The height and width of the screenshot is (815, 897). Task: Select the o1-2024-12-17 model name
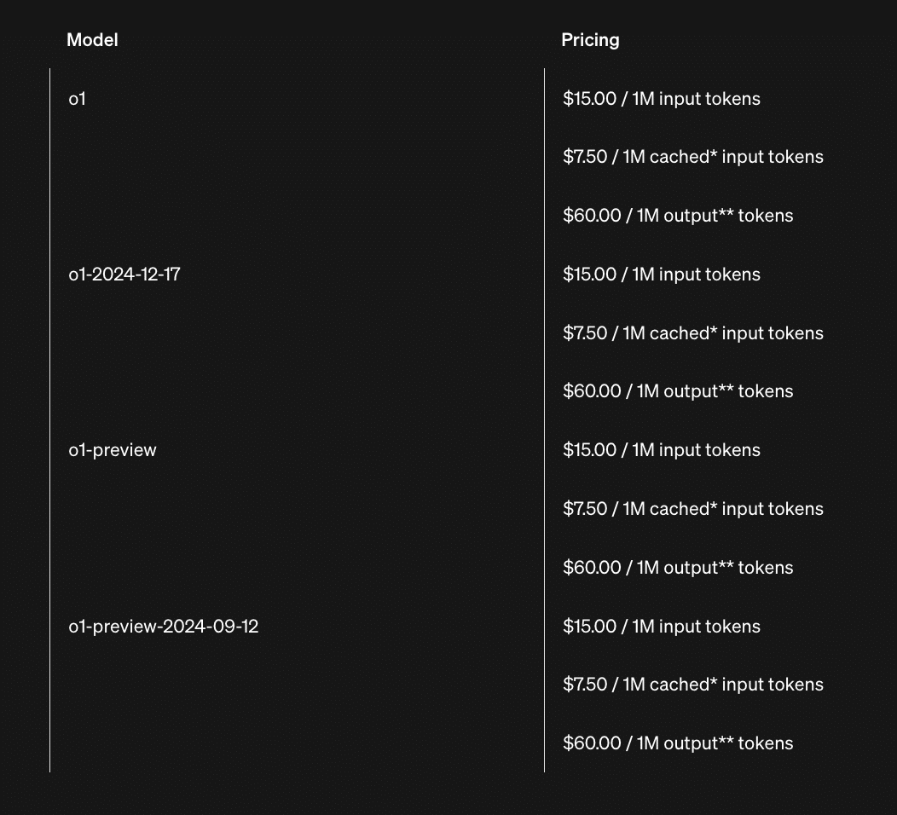click(x=124, y=275)
